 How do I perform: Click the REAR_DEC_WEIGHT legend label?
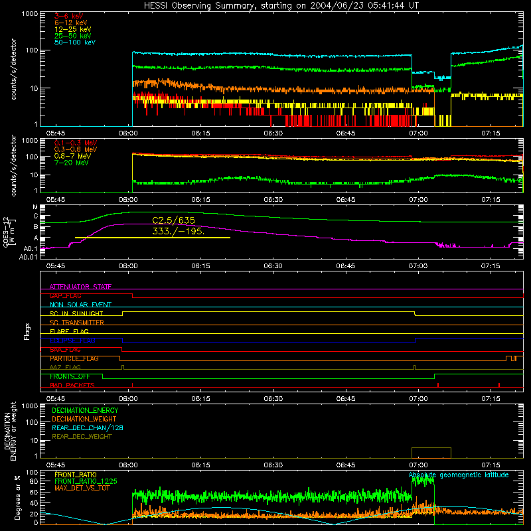pos(82,437)
